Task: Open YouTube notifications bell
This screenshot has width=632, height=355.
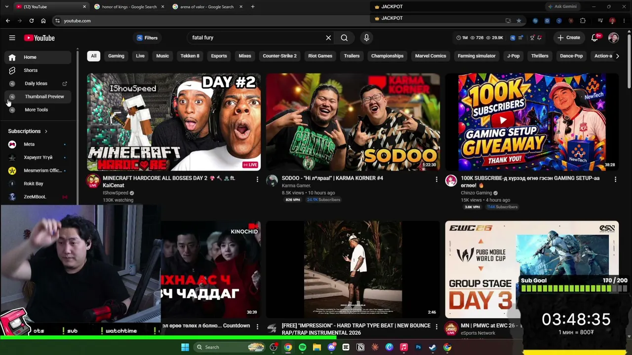Action: coord(595,38)
